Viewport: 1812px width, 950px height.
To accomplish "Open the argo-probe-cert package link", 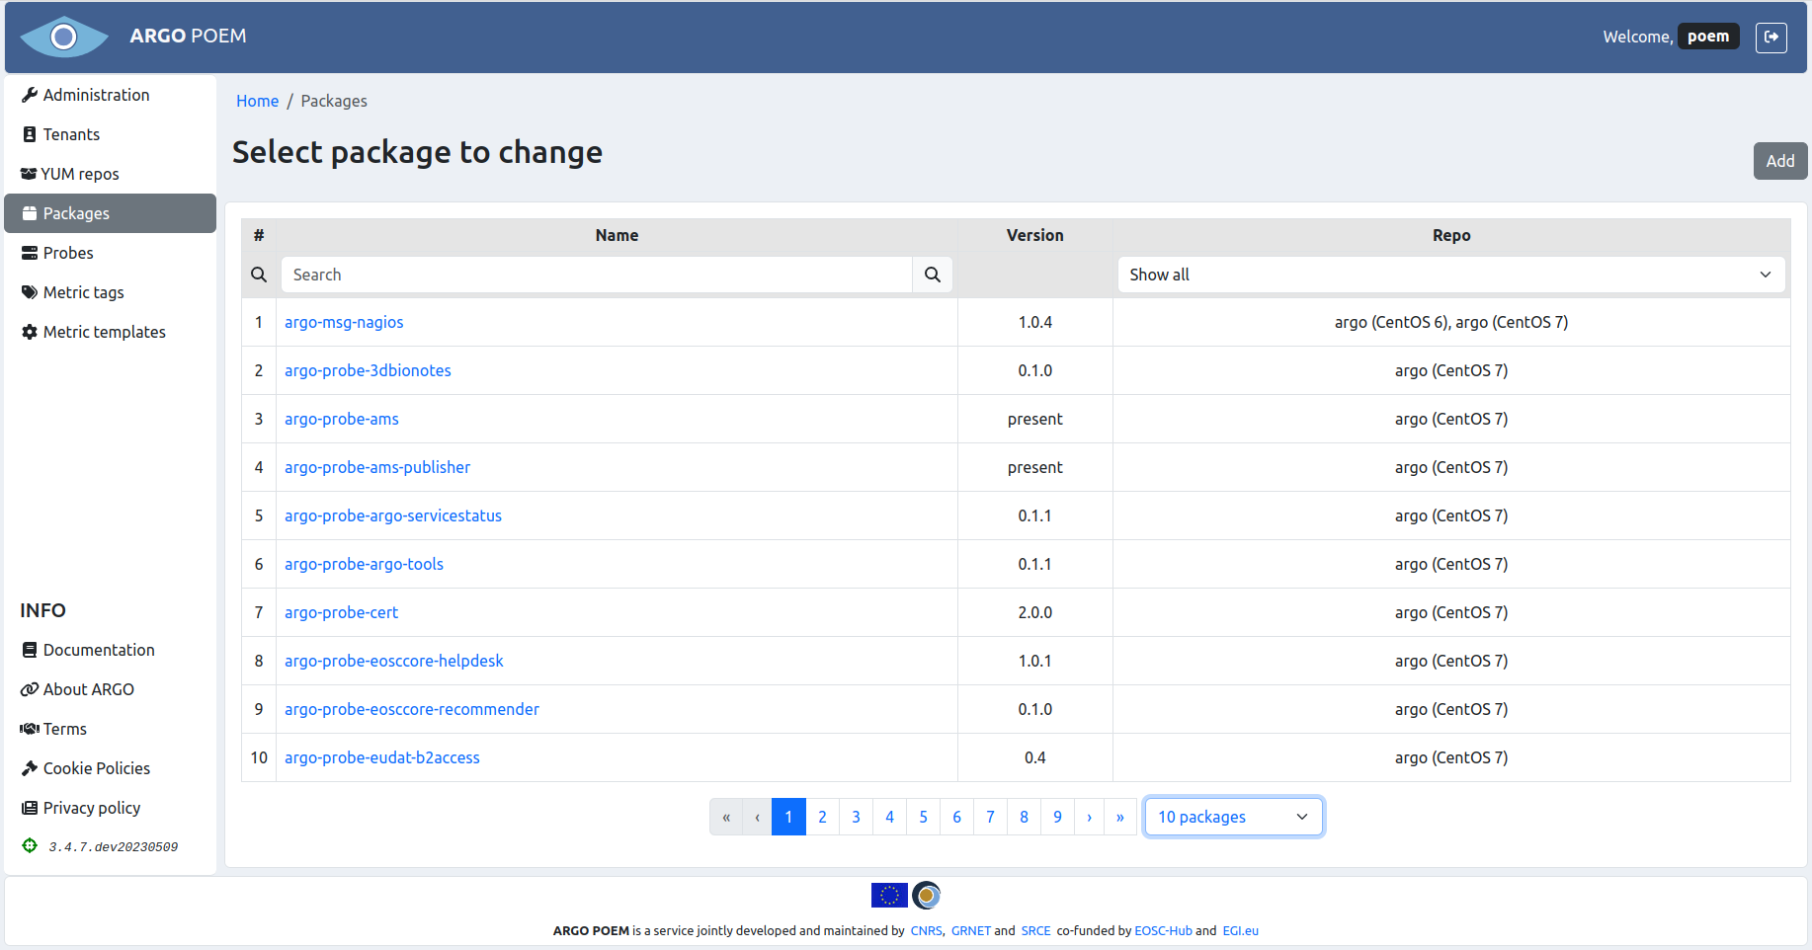I will [341, 612].
